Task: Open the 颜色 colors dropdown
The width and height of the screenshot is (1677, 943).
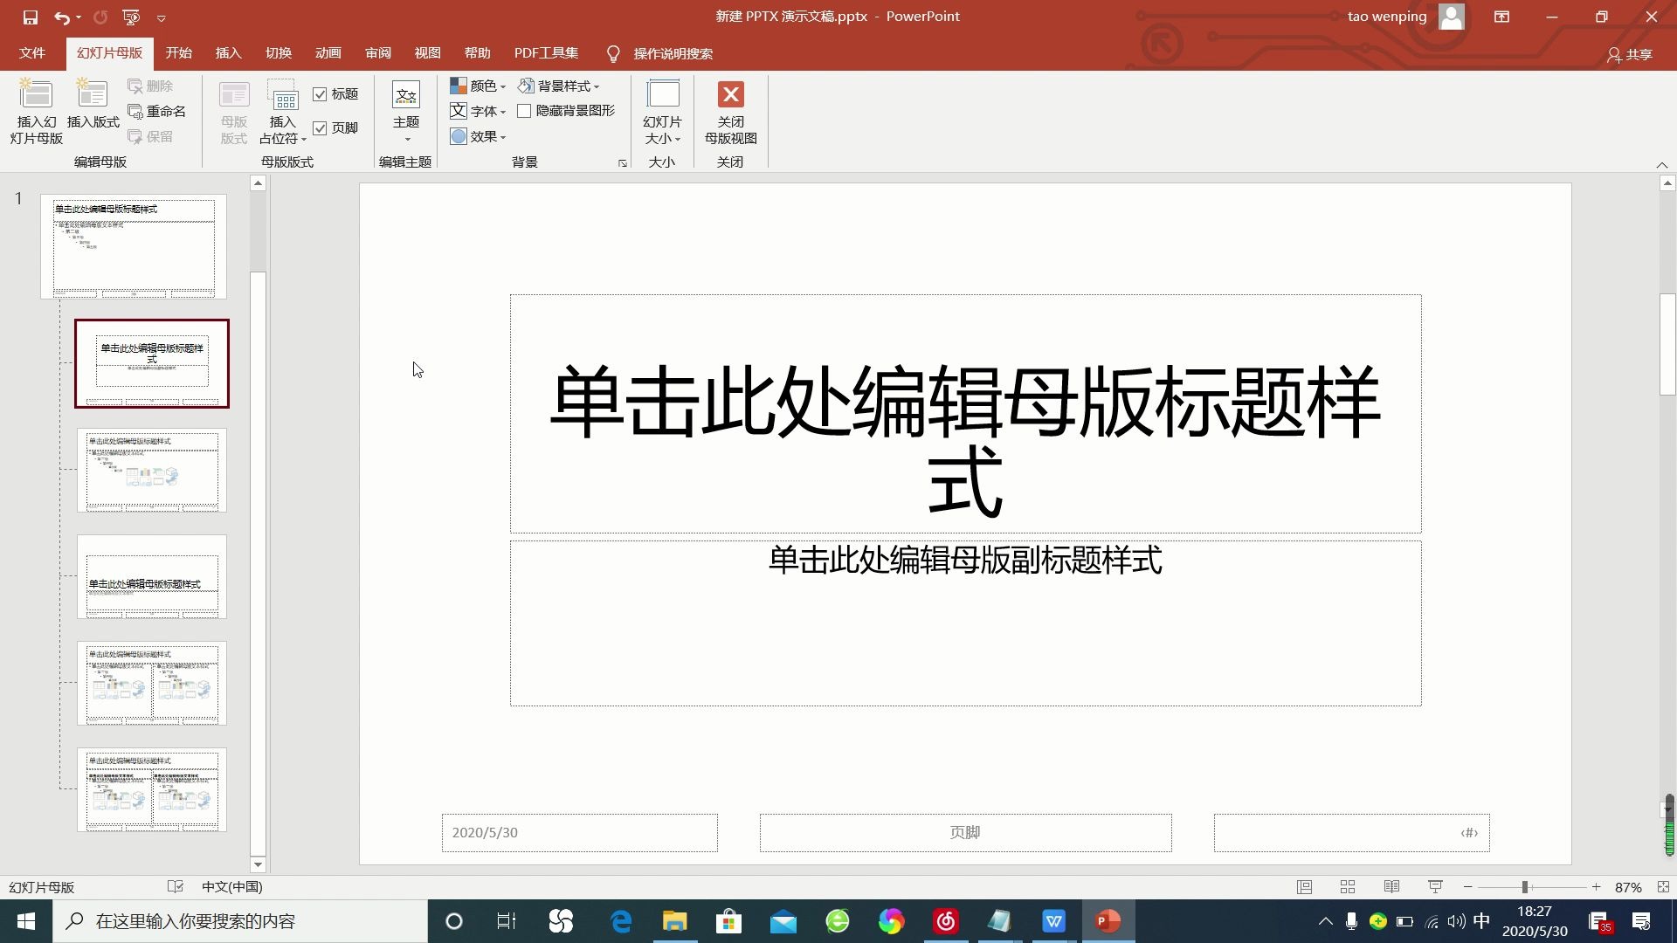Action: [x=479, y=86]
